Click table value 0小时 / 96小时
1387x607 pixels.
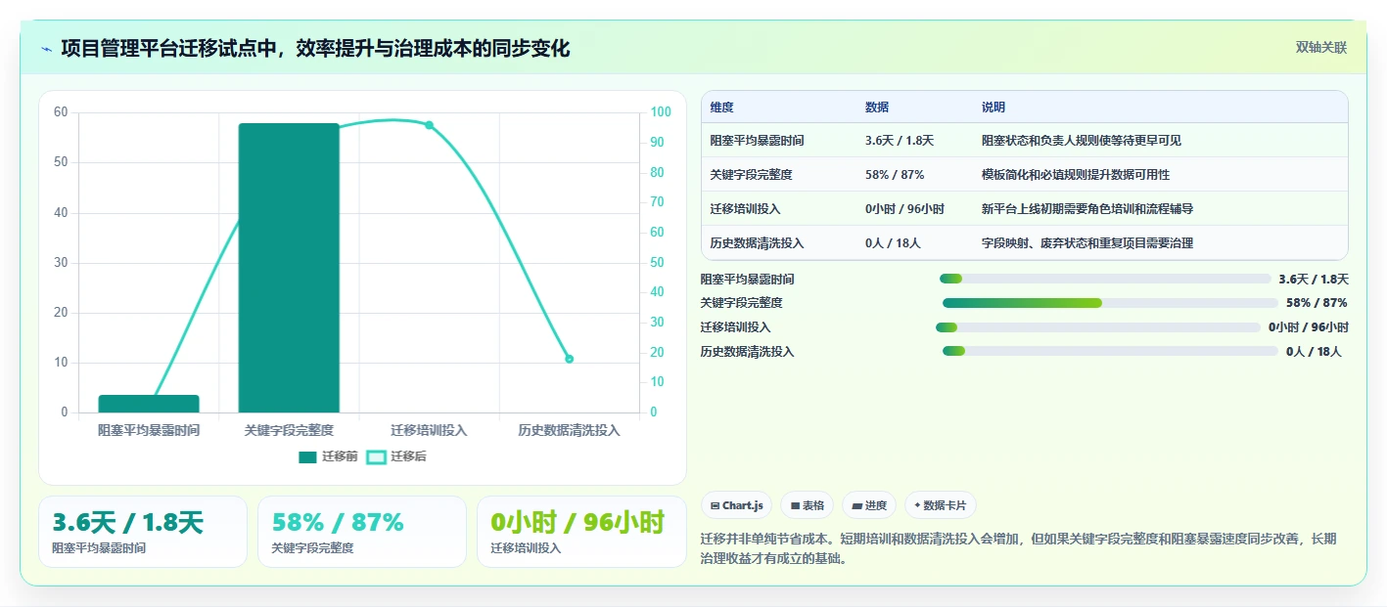click(904, 209)
